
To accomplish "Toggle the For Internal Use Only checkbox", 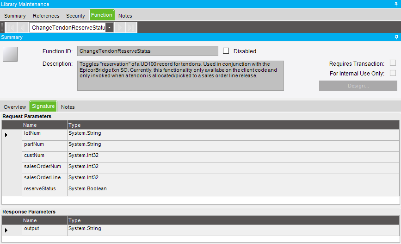I will pos(393,73).
